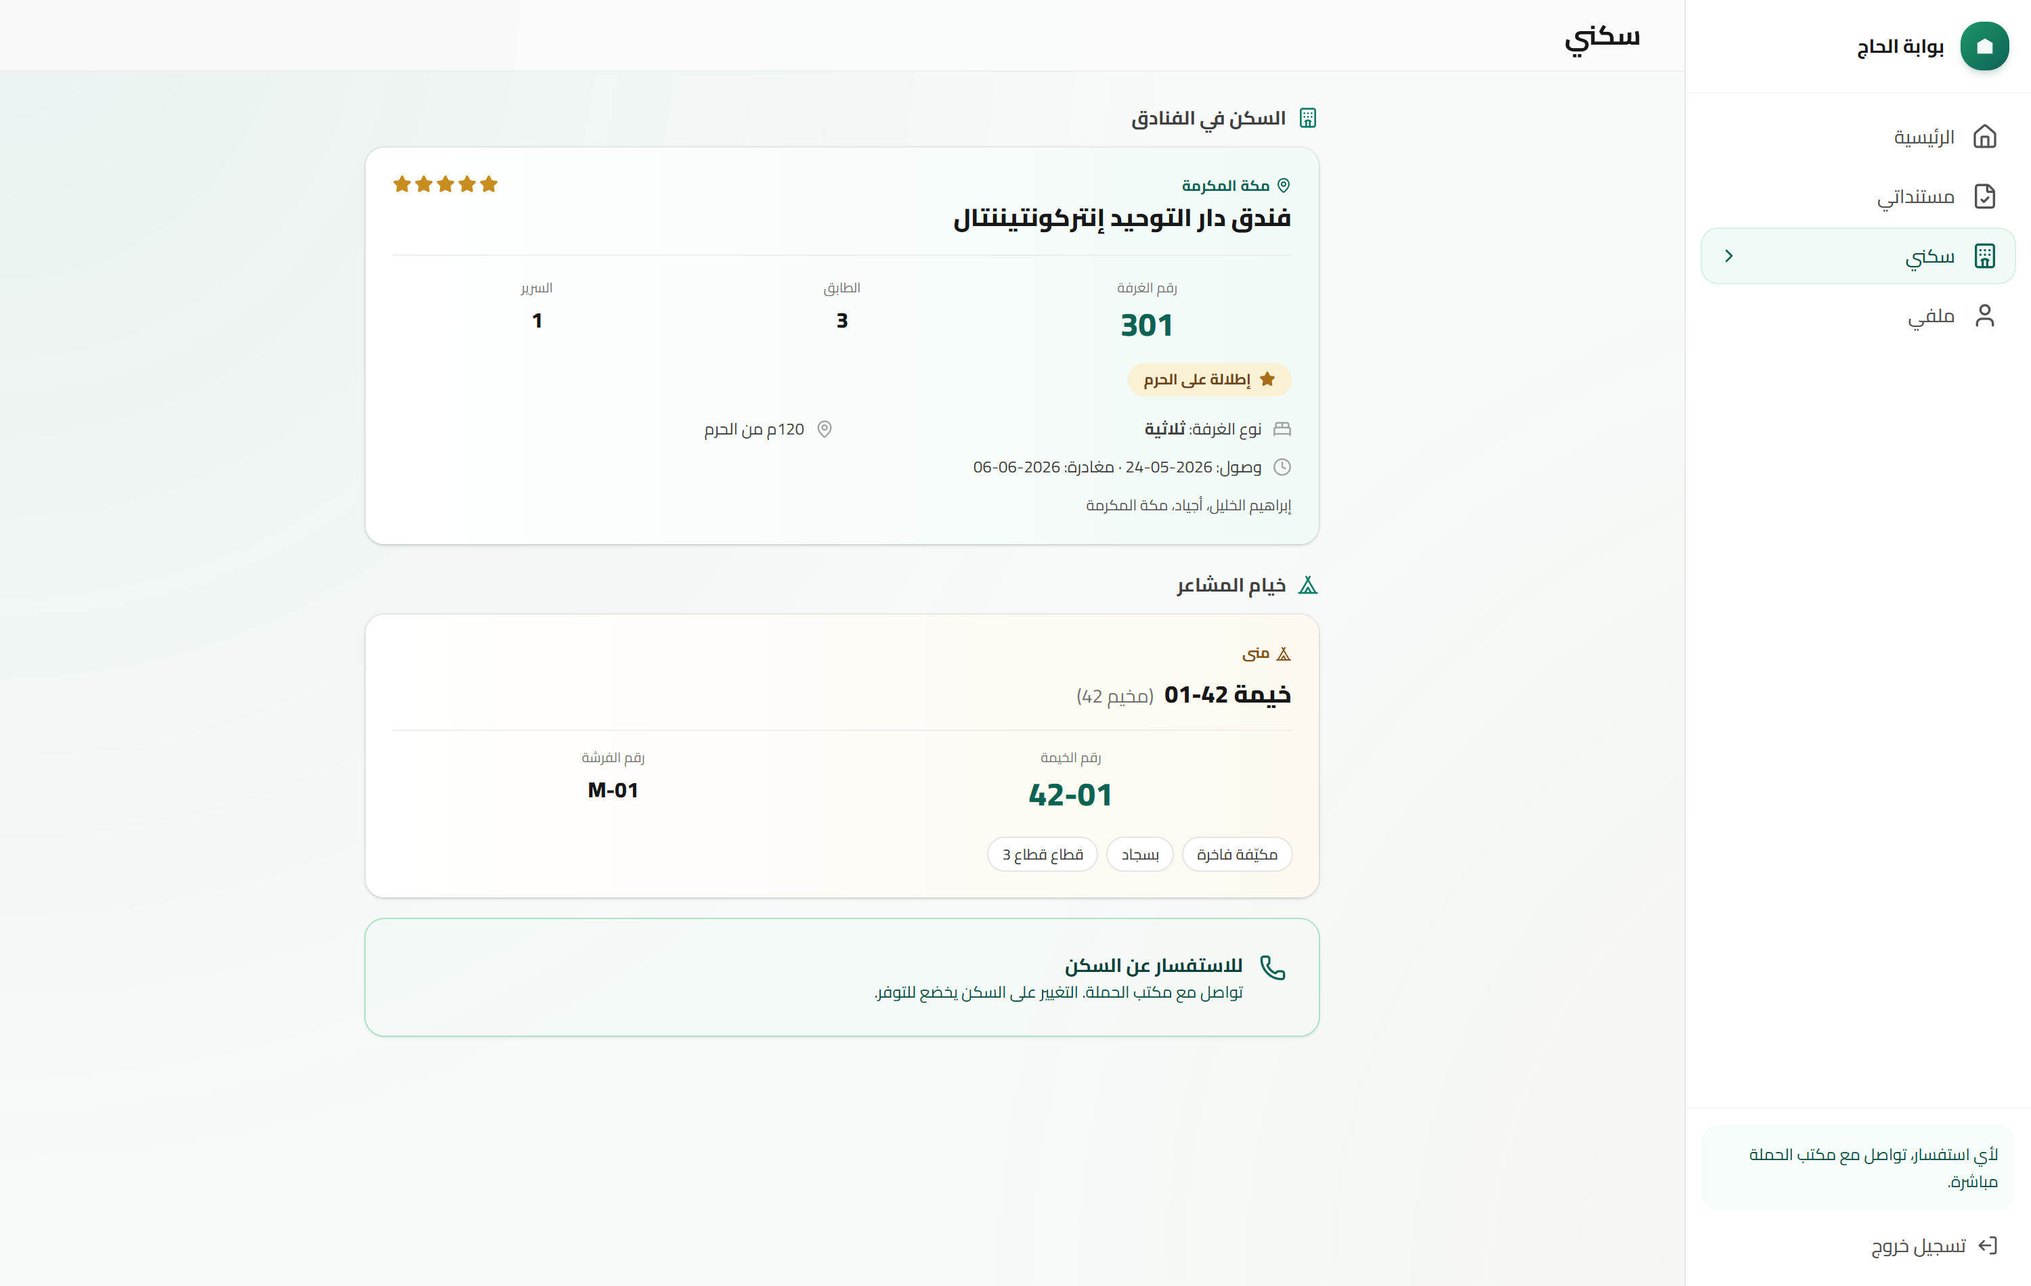Viewport: 2031px width, 1286px height.
Task: Click the document icon beside مستنداتي
Action: pos(1984,196)
